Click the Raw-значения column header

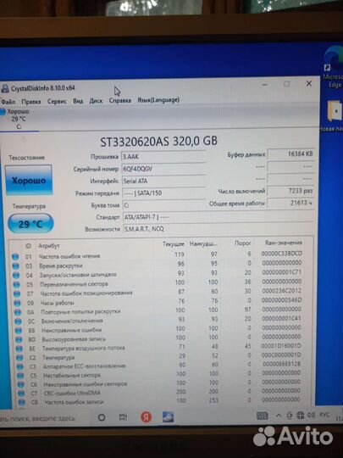point(284,243)
